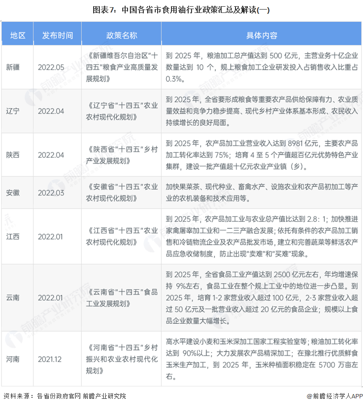The height and width of the screenshot is (406, 363).
Task: Click the 河南 content mentioning 5700 万亩
Action: click(262, 359)
